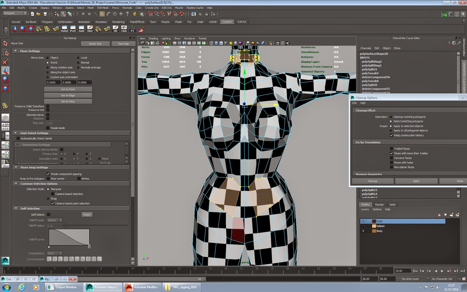Switch to the Scale tool in toolbox

(5, 88)
